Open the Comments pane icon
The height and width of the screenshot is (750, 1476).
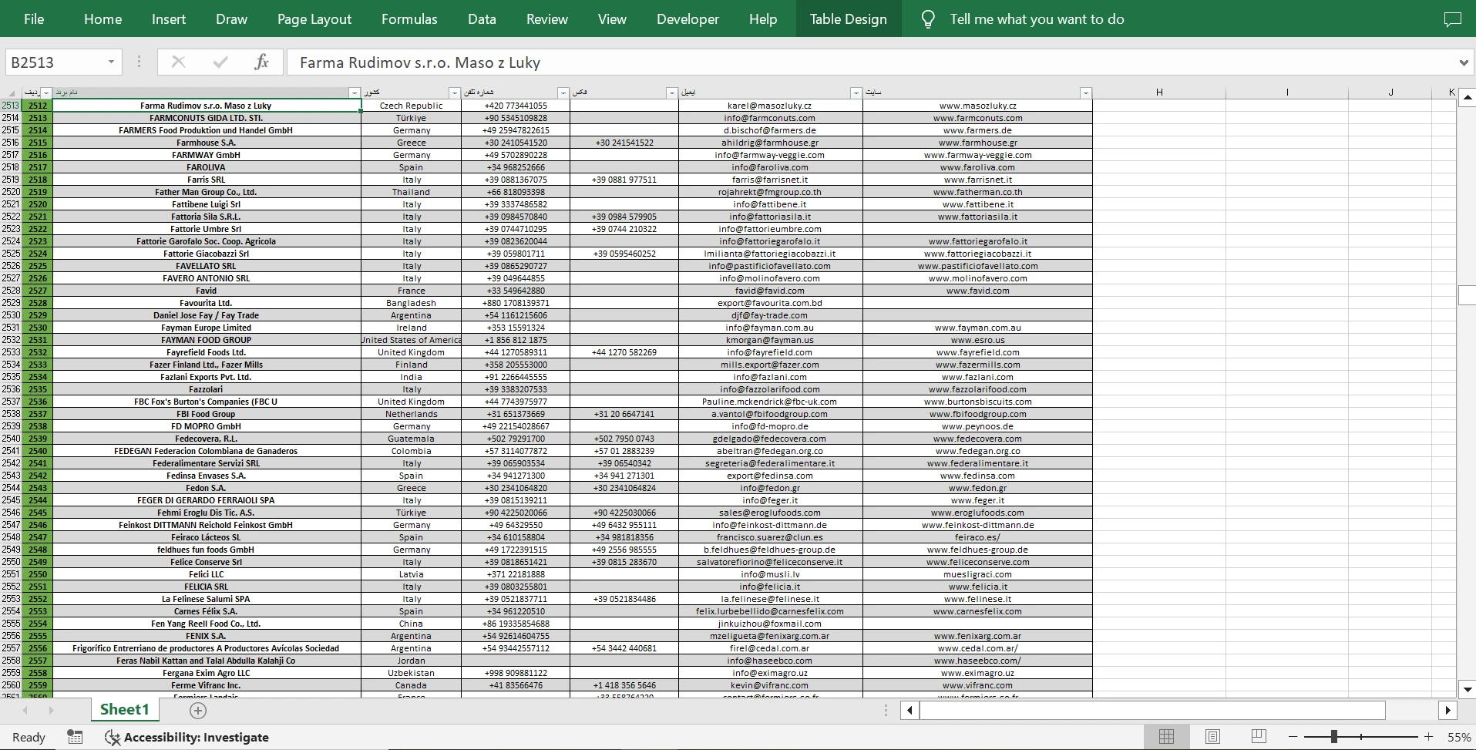click(x=1452, y=19)
